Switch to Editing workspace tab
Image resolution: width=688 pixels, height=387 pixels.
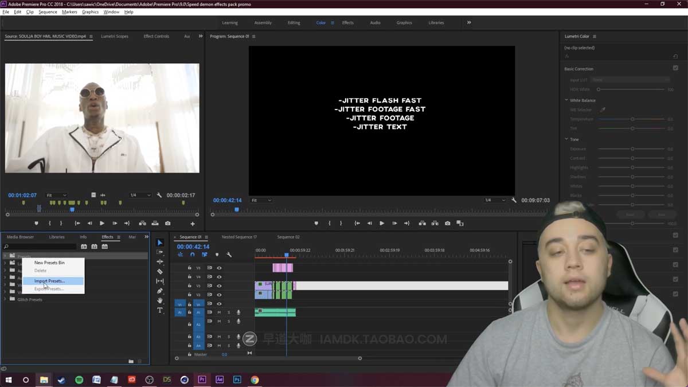pyautogui.click(x=294, y=23)
